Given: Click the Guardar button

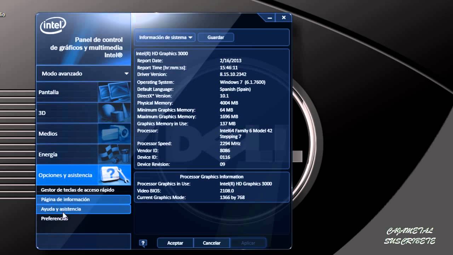Looking at the screenshot, I should (x=216, y=37).
